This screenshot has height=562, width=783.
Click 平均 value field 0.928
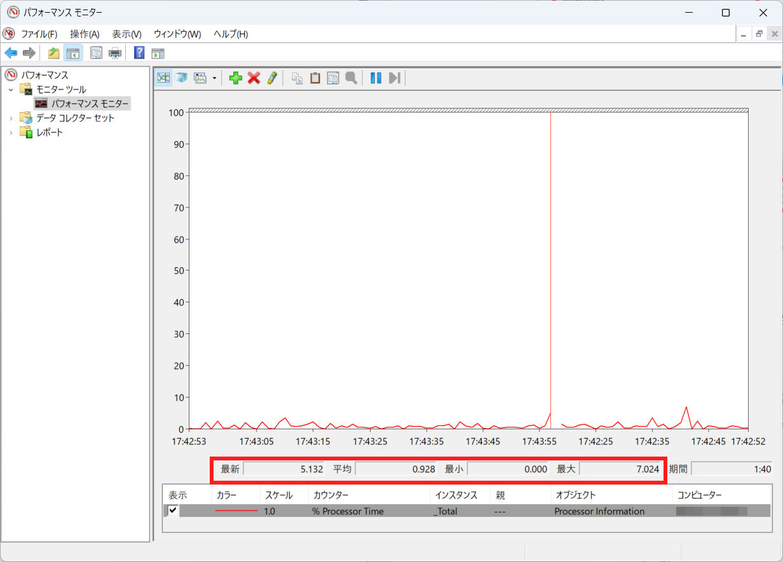tap(397, 469)
